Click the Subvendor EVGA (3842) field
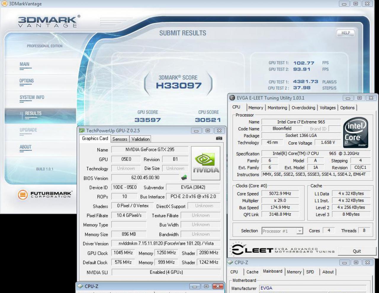The width and height of the screenshot is (379, 293). tap(193, 187)
